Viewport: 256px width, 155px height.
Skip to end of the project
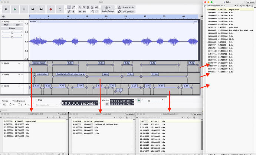[41, 10]
